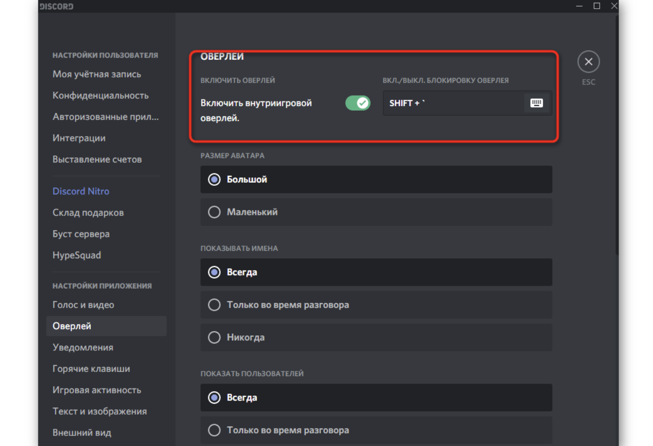Choose Всегда under Показывать имена
653x446 pixels.
[376, 272]
